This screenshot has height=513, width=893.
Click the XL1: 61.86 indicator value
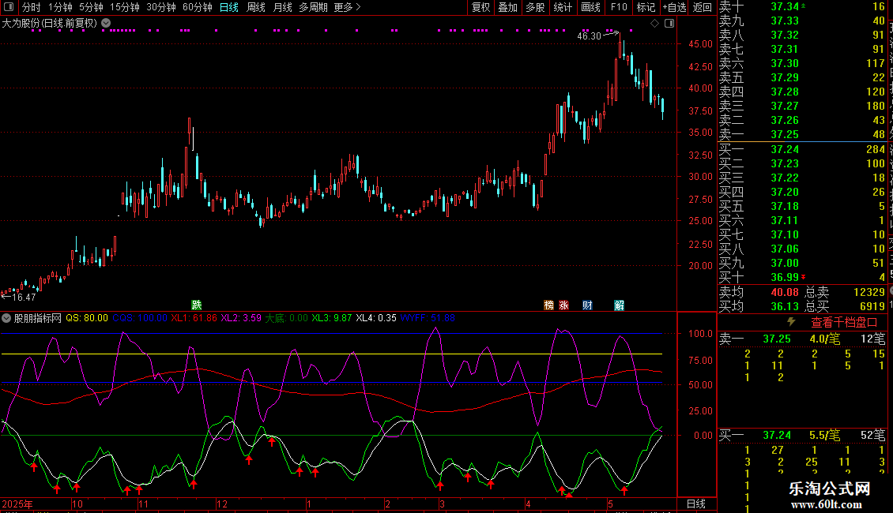194,318
